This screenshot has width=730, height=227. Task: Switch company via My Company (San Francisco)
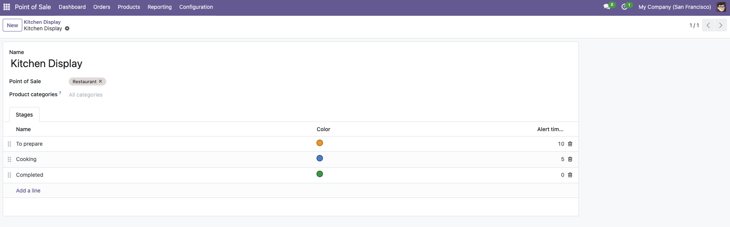(x=675, y=7)
